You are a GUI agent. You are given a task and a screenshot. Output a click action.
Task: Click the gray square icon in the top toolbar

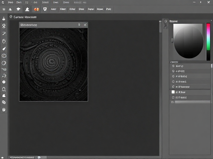click(x=4, y=9)
